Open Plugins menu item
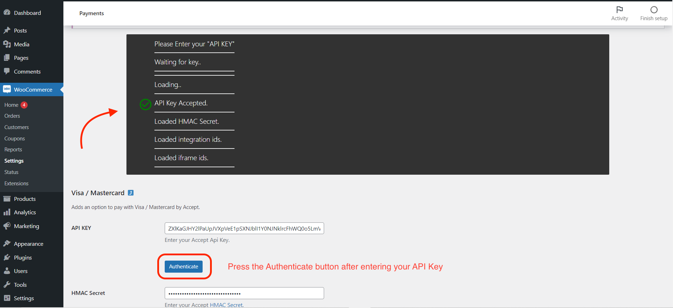This screenshot has width=673, height=308. point(23,258)
